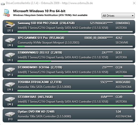Viewport: 138px width, 125px height.
Task: Click firmware version CC49
Action: coord(119,97)
